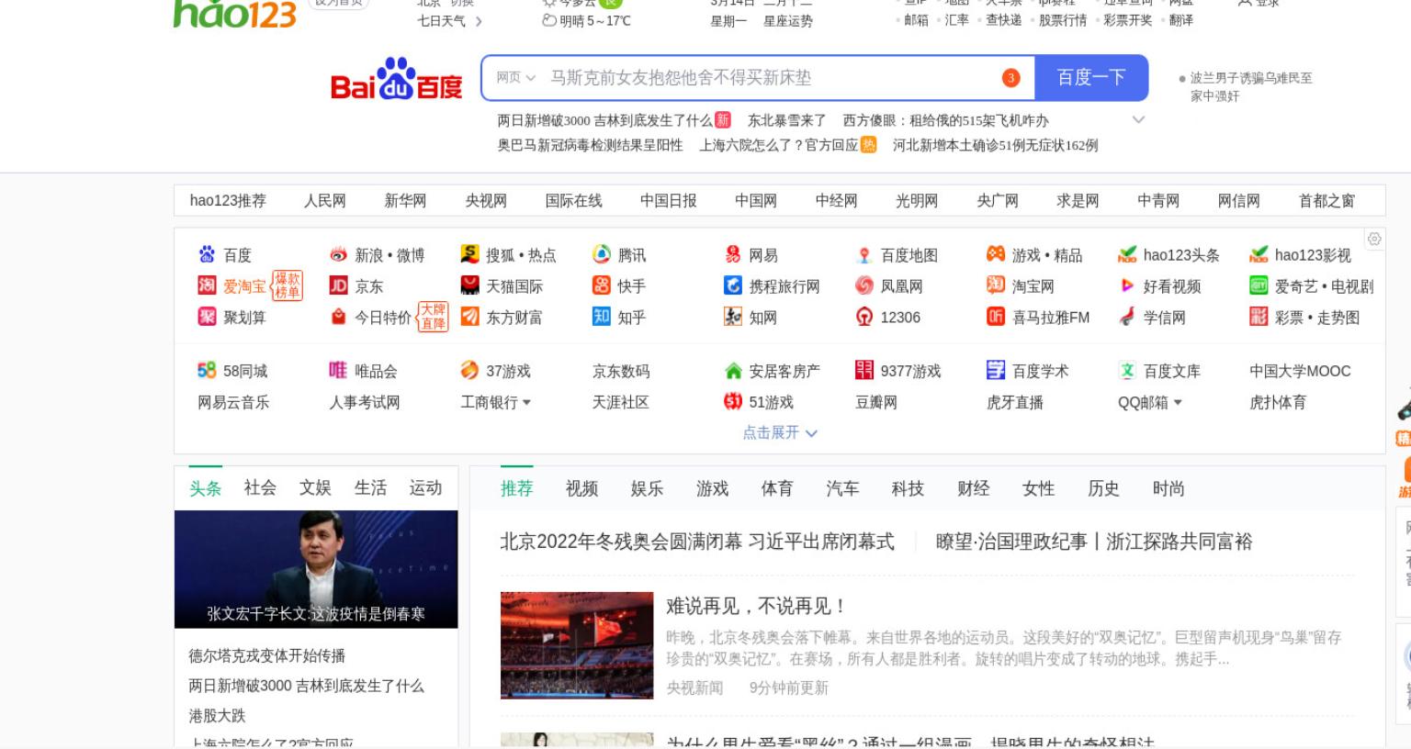Open 腾讯 icon link
Image resolution: width=1411 pixels, height=749 pixels.
pyautogui.click(x=602, y=254)
